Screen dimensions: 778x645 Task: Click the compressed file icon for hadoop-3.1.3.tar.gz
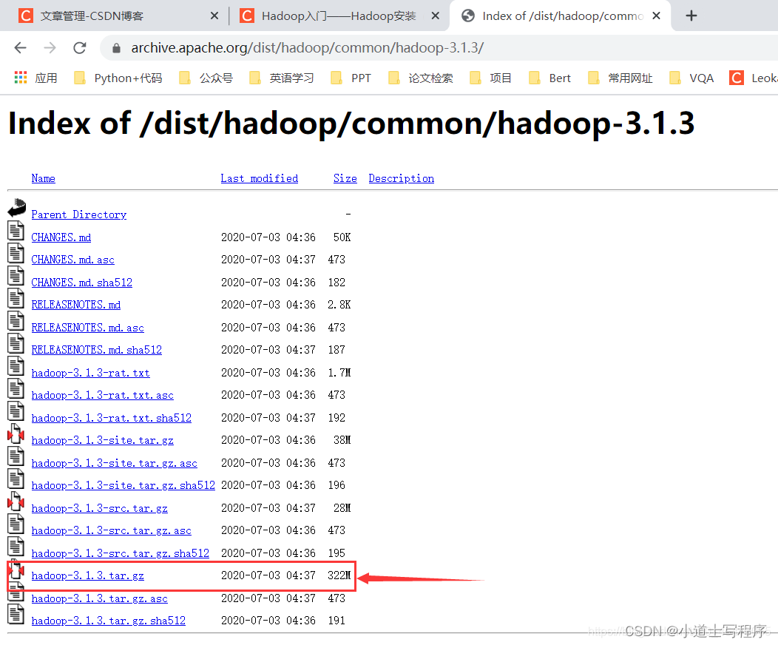(x=16, y=572)
